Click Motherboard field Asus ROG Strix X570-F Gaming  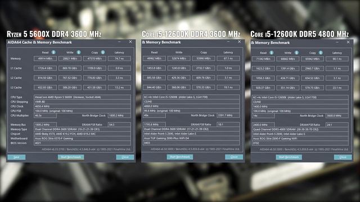[x=82, y=139]
